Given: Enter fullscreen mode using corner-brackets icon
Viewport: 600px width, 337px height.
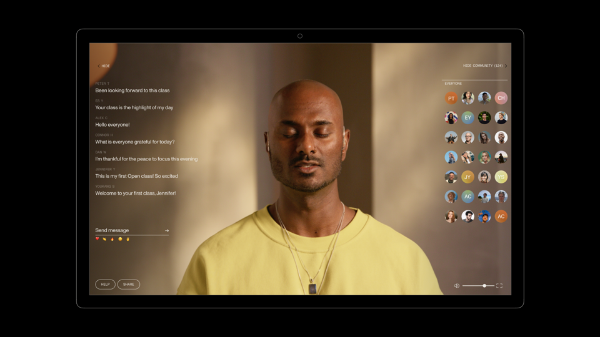Looking at the screenshot, I should (x=499, y=286).
